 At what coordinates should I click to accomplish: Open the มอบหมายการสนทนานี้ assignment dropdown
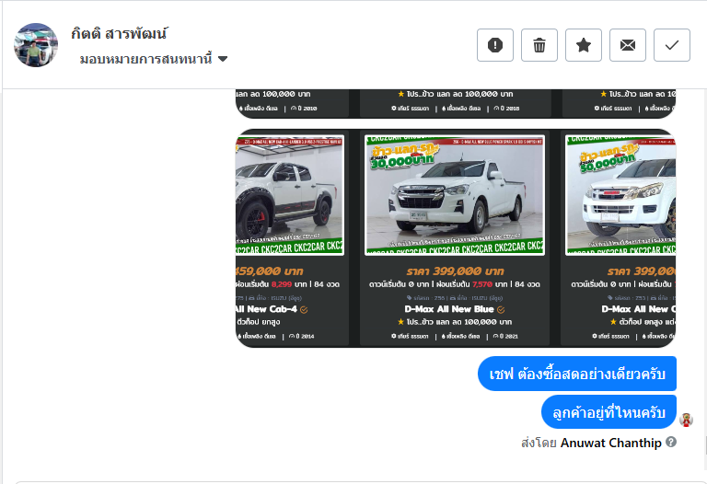click(x=154, y=59)
